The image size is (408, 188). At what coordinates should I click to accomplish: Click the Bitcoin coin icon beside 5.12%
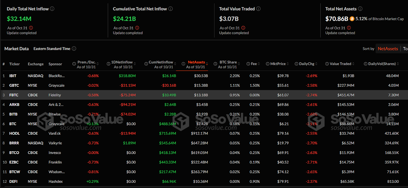[x=352, y=19]
